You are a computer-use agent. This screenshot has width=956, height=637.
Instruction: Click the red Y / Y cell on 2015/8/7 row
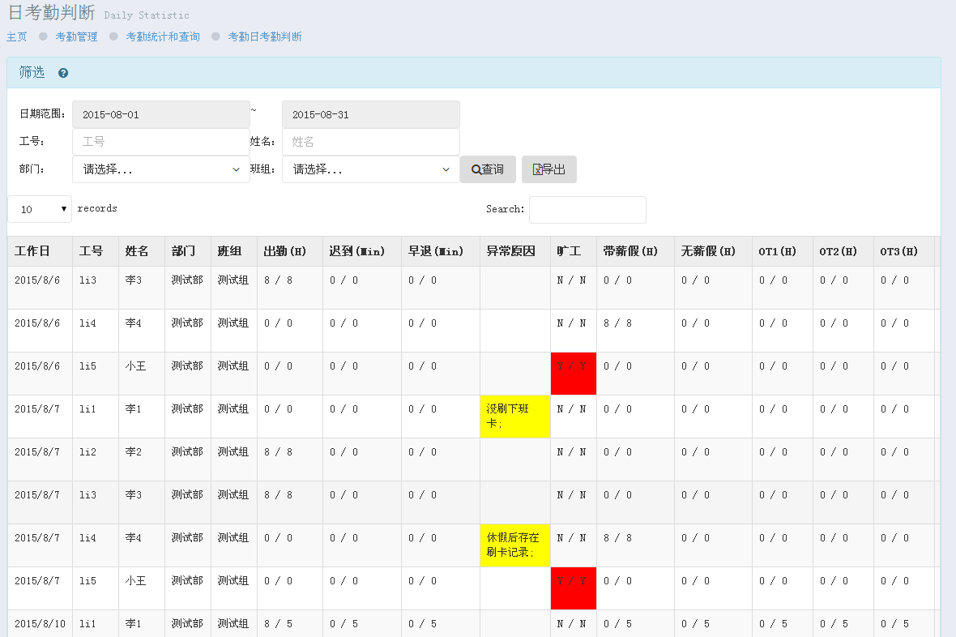(573, 588)
